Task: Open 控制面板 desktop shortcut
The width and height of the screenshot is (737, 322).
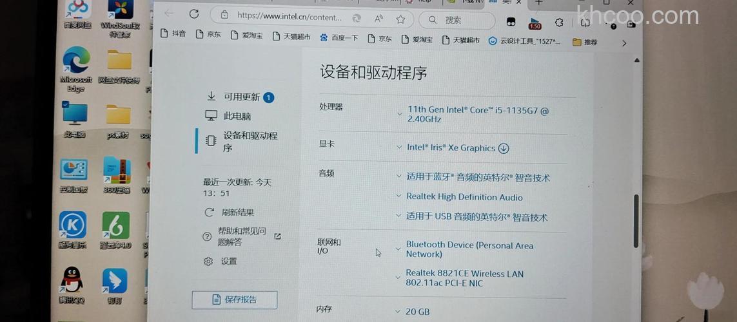Action: coord(74,176)
